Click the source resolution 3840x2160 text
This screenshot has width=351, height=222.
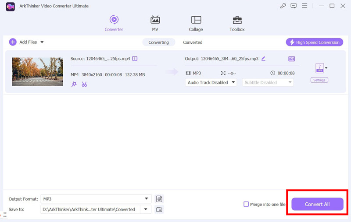(x=92, y=74)
